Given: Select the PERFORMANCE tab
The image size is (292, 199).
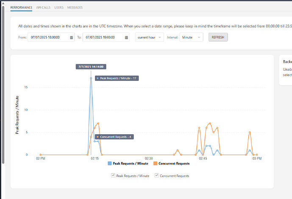Looking at the screenshot, I should pyautogui.click(x=21, y=8).
